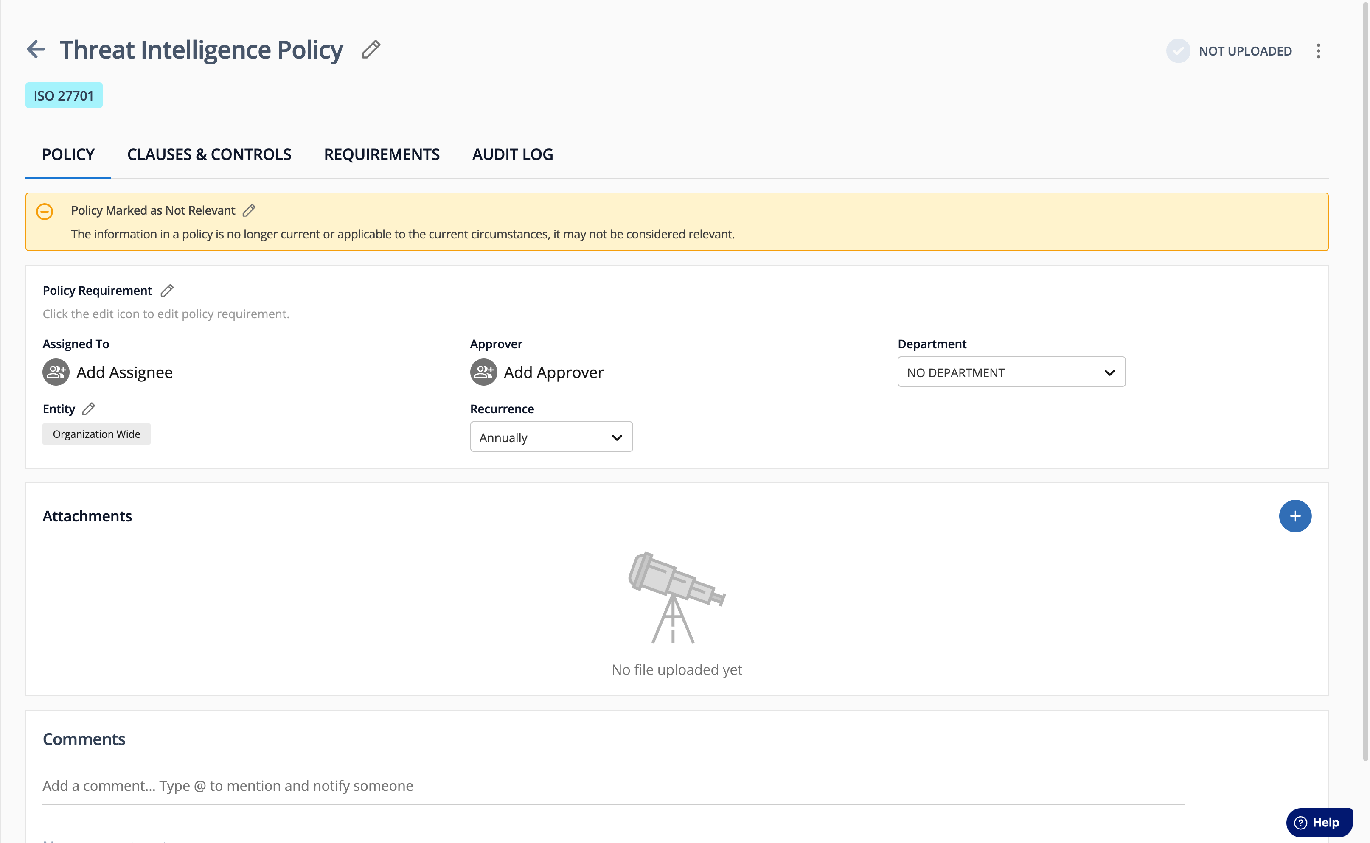The image size is (1370, 843).
Task: Click the Not Uploaded status check icon
Action: point(1178,51)
